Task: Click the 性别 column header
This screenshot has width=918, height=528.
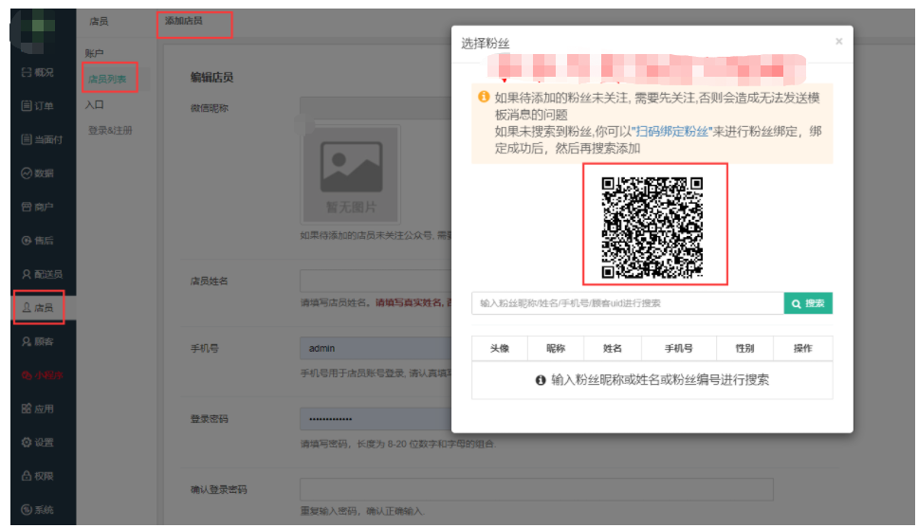Action: (744, 349)
